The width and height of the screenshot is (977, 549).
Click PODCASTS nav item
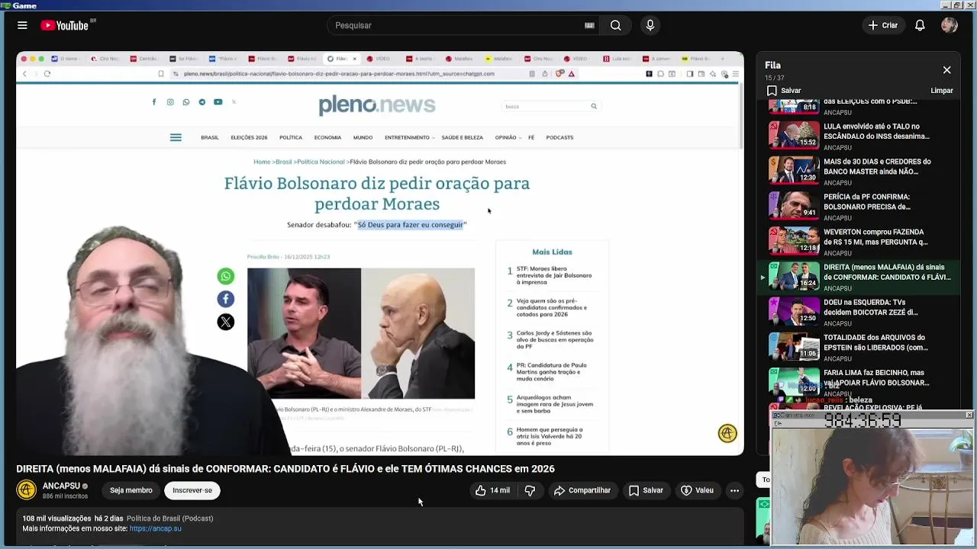[559, 137]
